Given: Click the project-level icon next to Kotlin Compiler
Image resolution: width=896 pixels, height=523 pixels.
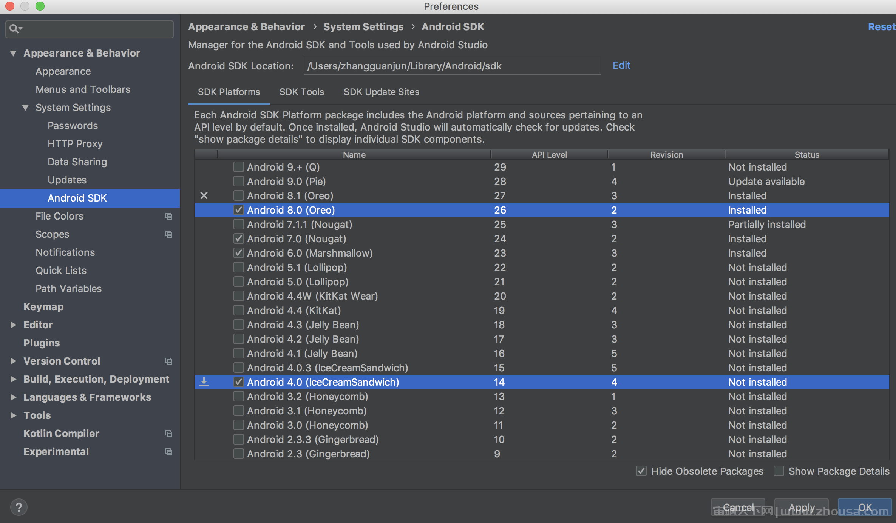Looking at the screenshot, I should pyautogui.click(x=169, y=434).
